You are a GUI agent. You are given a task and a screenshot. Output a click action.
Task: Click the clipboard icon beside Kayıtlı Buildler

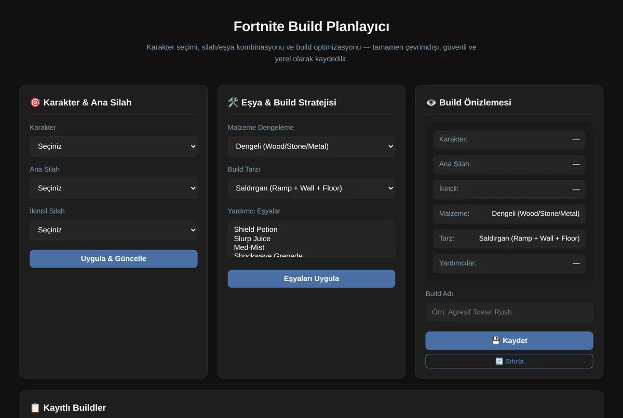coord(35,408)
